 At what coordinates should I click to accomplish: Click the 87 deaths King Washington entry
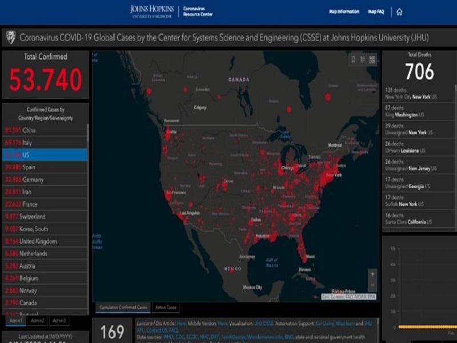pos(418,111)
